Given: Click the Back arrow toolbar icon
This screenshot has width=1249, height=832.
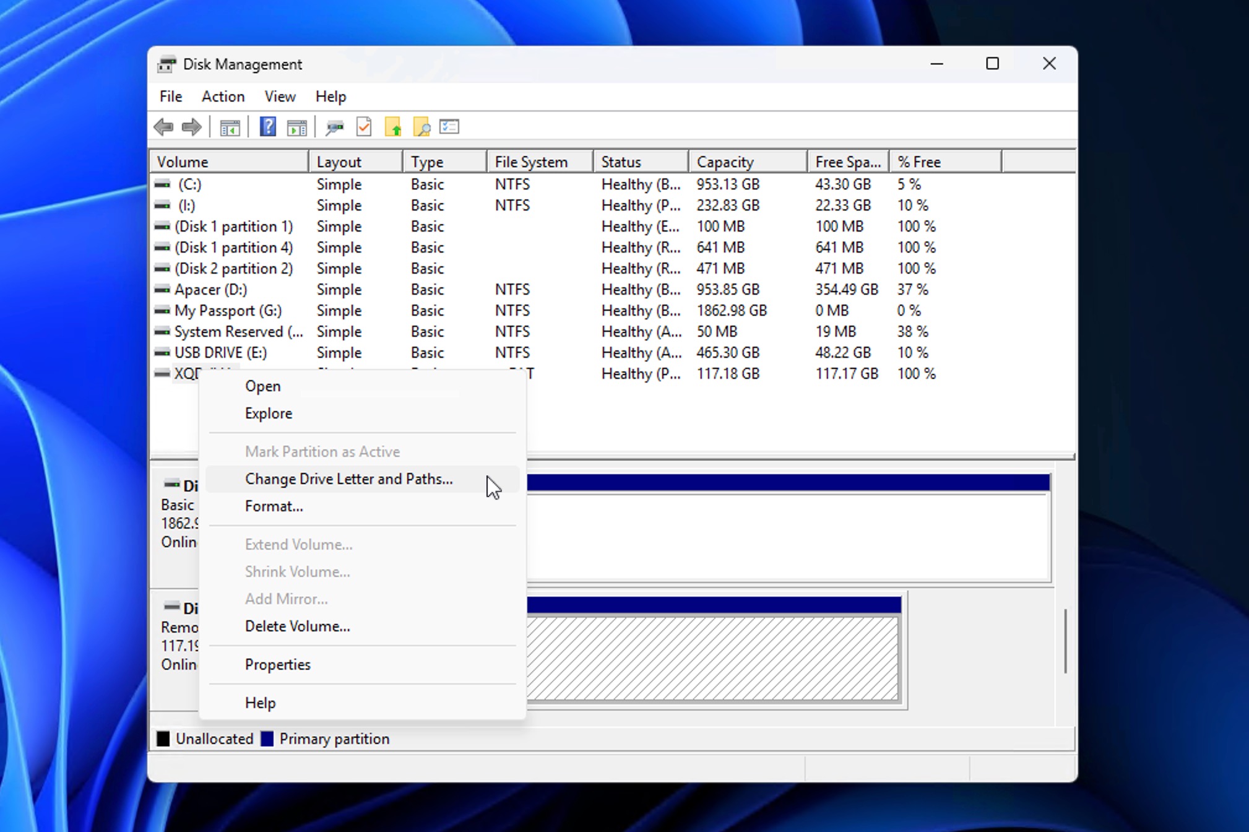Looking at the screenshot, I should [x=163, y=128].
